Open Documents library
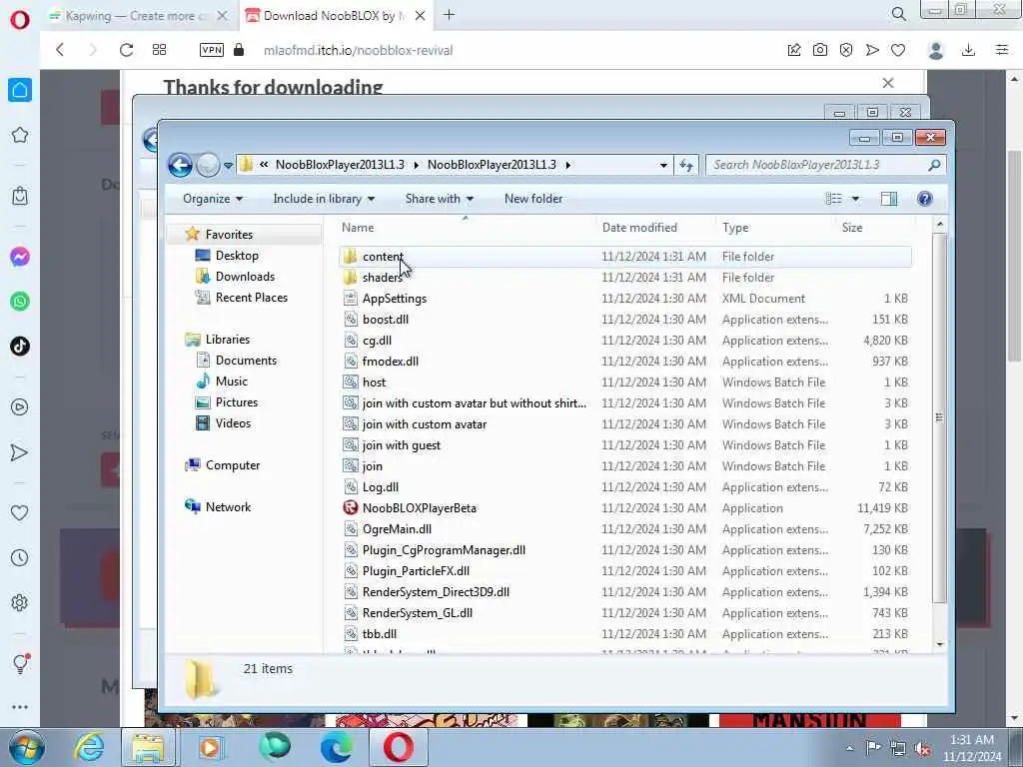1023x767 pixels. pos(246,360)
